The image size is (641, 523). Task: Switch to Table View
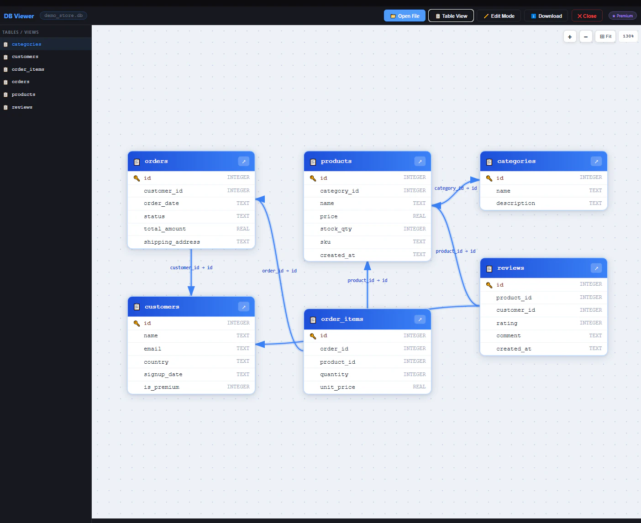point(451,15)
